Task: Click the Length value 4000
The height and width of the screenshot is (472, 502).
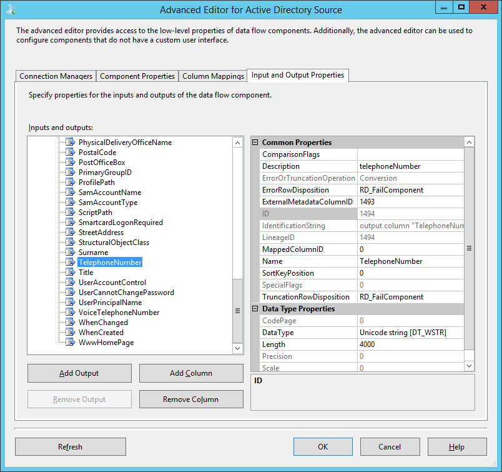Action: pyautogui.click(x=410, y=344)
